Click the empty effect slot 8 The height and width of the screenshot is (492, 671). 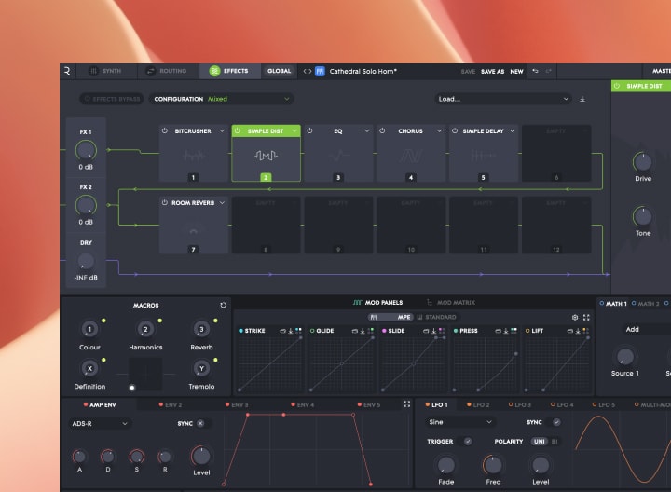click(266, 225)
